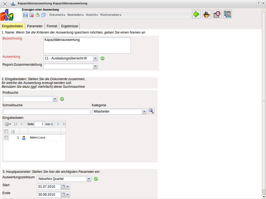The image size is (266, 199).
Task: Click the calendar with clock scheduling icon
Action: coord(217,14)
